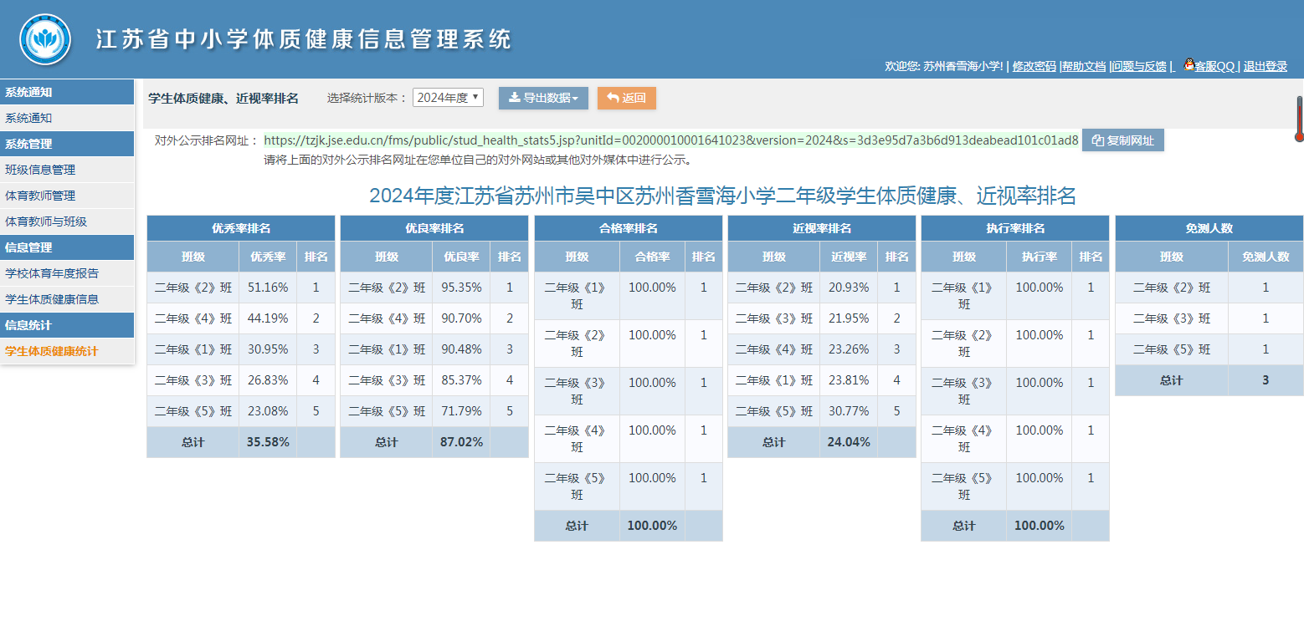
Task: Click the orange 返回 button
Action: pyautogui.click(x=626, y=98)
